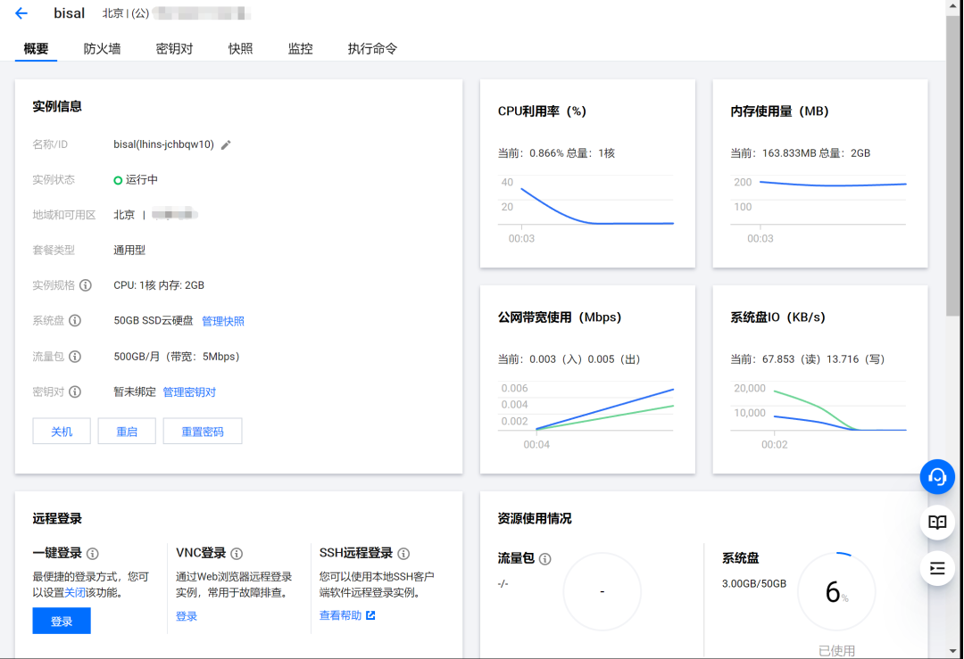Viewport: 964px width, 659px height.
Task: Click the 关机 button
Action: [62, 431]
